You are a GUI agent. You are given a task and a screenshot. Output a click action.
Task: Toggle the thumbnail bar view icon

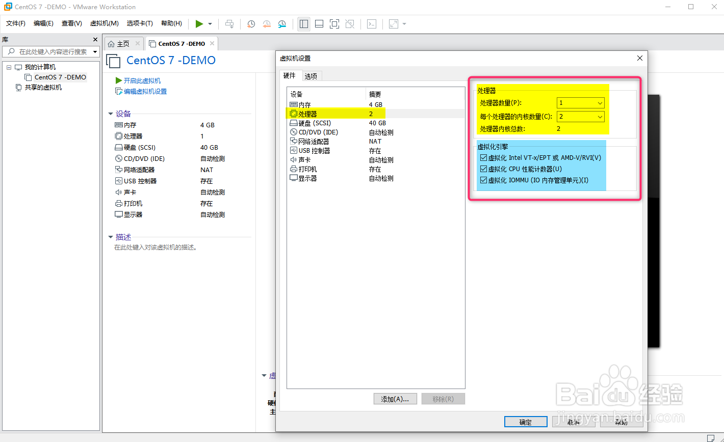pos(319,24)
